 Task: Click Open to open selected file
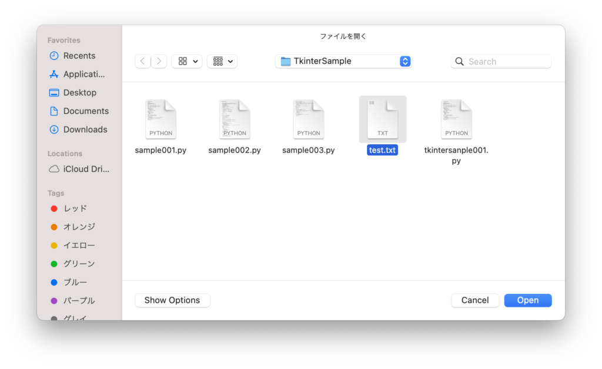[528, 300]
